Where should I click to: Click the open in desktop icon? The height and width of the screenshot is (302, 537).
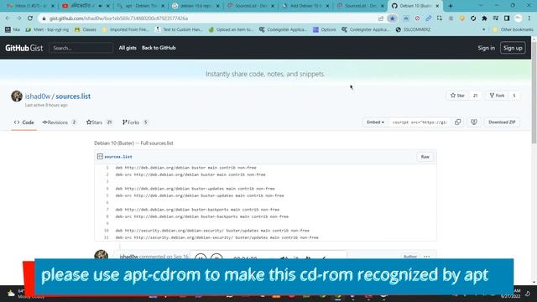pyautogui.click(x=474, y=122)
